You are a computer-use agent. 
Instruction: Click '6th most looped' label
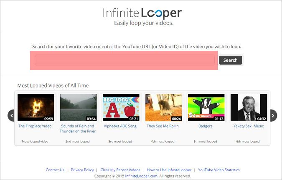click(248, 141)
